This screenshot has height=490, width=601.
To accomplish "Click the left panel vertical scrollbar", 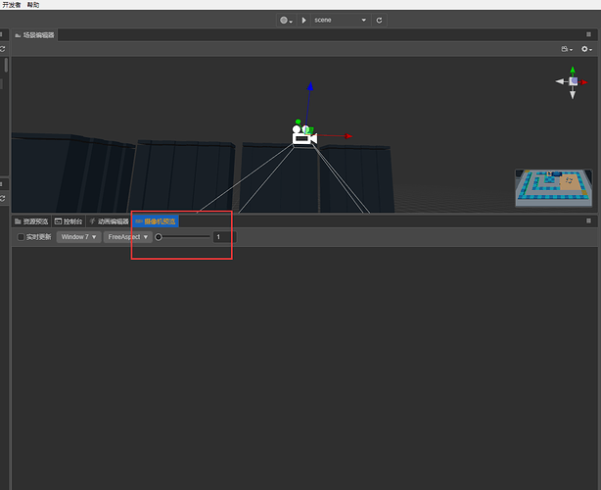I will [6, 66].
